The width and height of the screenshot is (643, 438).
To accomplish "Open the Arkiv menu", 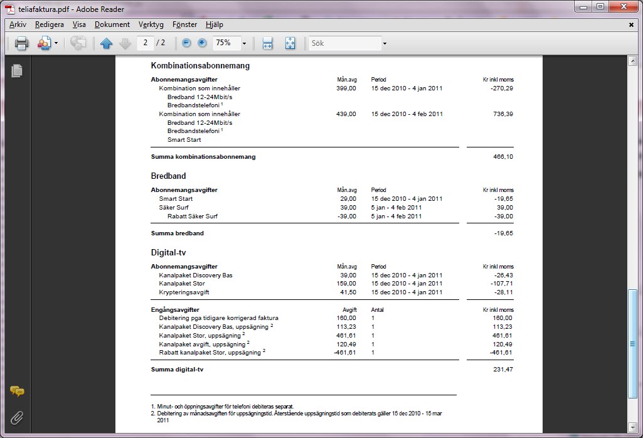I will pyautogui.click(x=18, y=24).
